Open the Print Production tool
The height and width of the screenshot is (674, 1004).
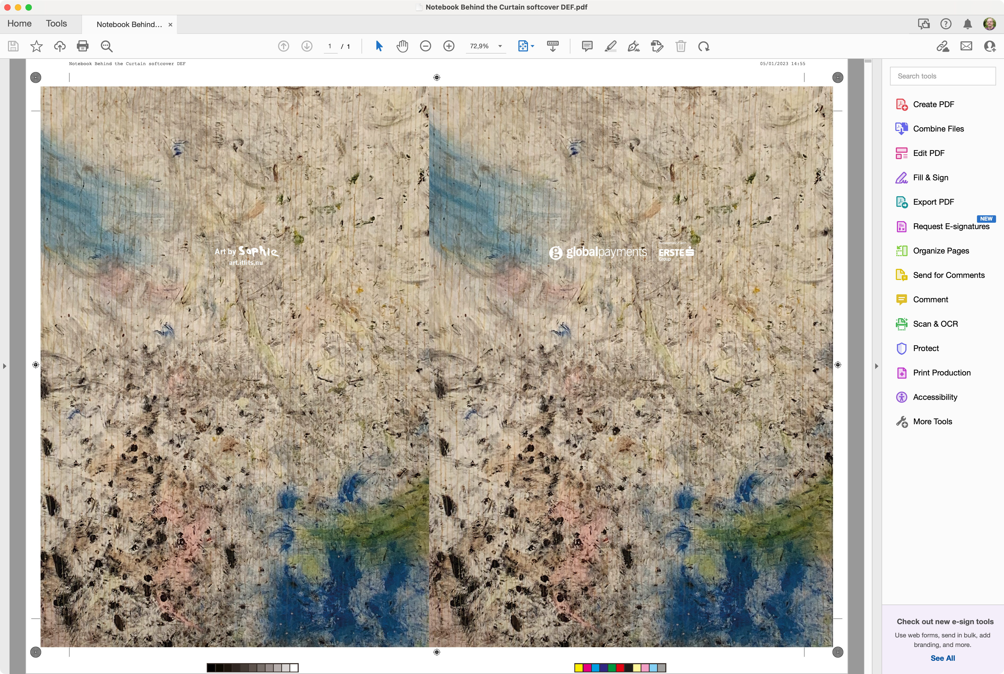tap(941, 373)
